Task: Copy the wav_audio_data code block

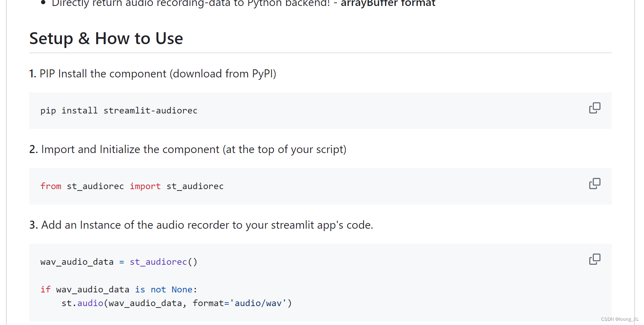Action: 595,259
